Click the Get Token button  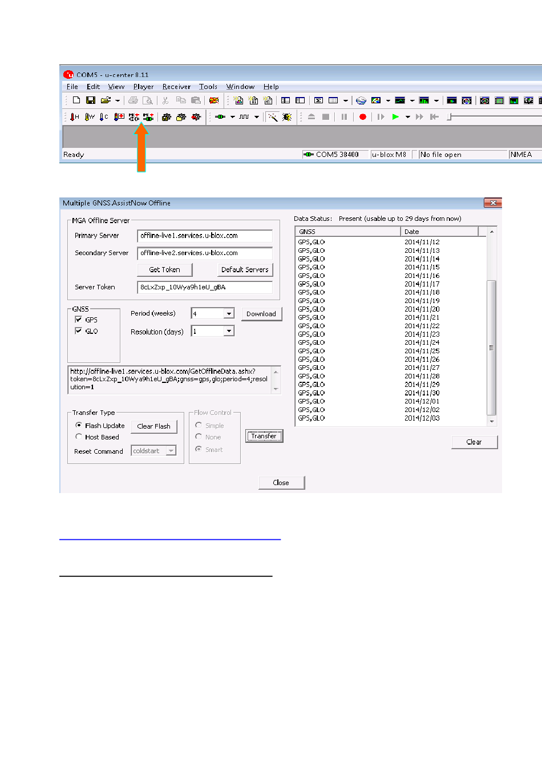(164, 269)
